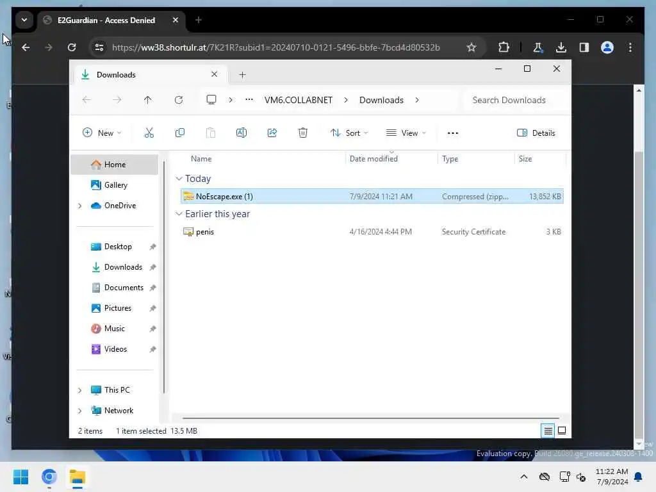656x492 pixels.
Task: Select the Downloads Explorer tab
Action: click(149, 75)
